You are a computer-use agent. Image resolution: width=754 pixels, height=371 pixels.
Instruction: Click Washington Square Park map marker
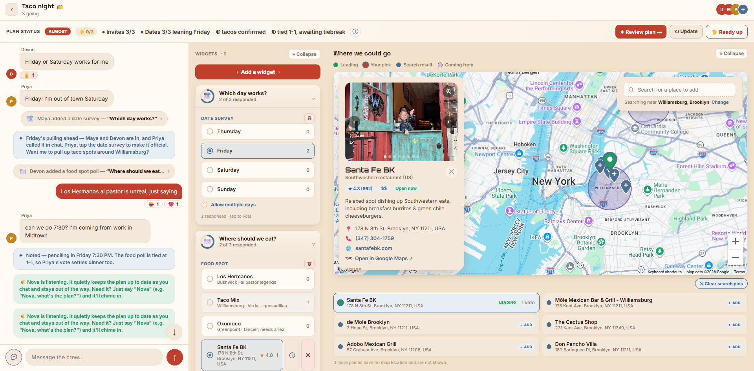click(564, 147)
